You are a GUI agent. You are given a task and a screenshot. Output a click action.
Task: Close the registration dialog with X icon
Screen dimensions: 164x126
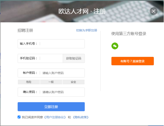coord(153,11)
